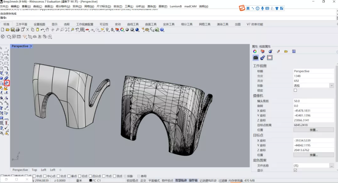Click the 放置... button under 摄像机

(x=314, y=130)
